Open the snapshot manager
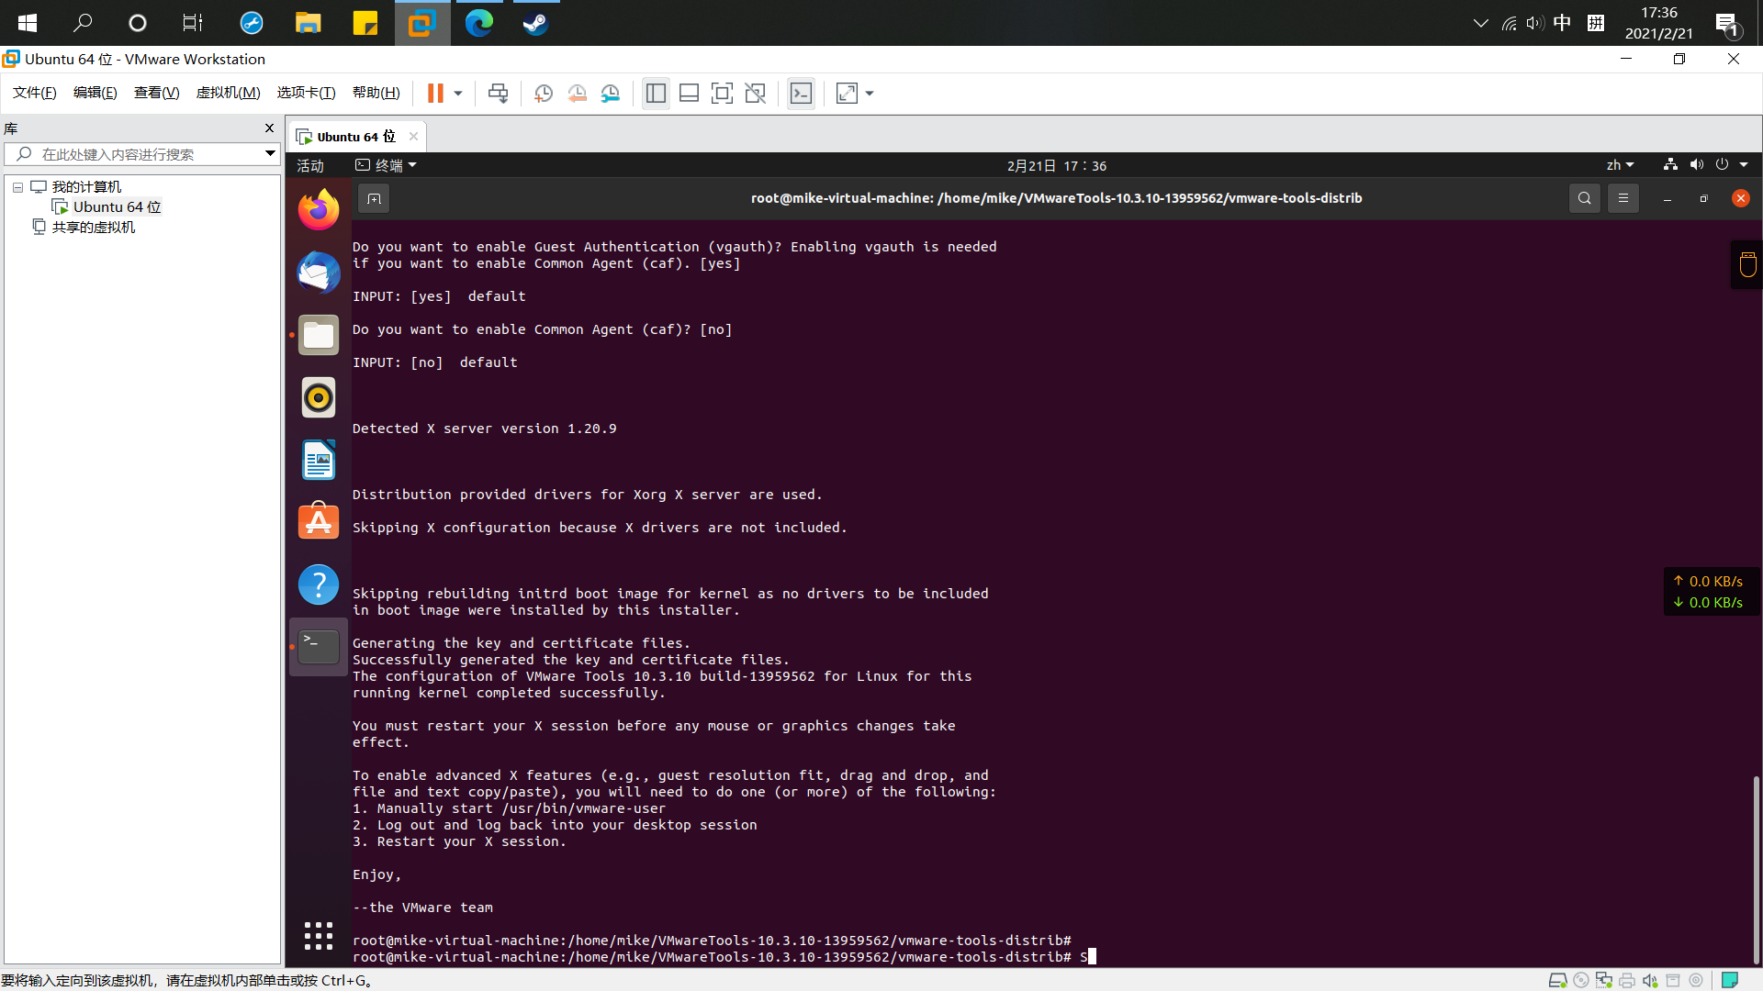Image resolution: width=1763 pixels, height=991 pixels. [611, 94]
